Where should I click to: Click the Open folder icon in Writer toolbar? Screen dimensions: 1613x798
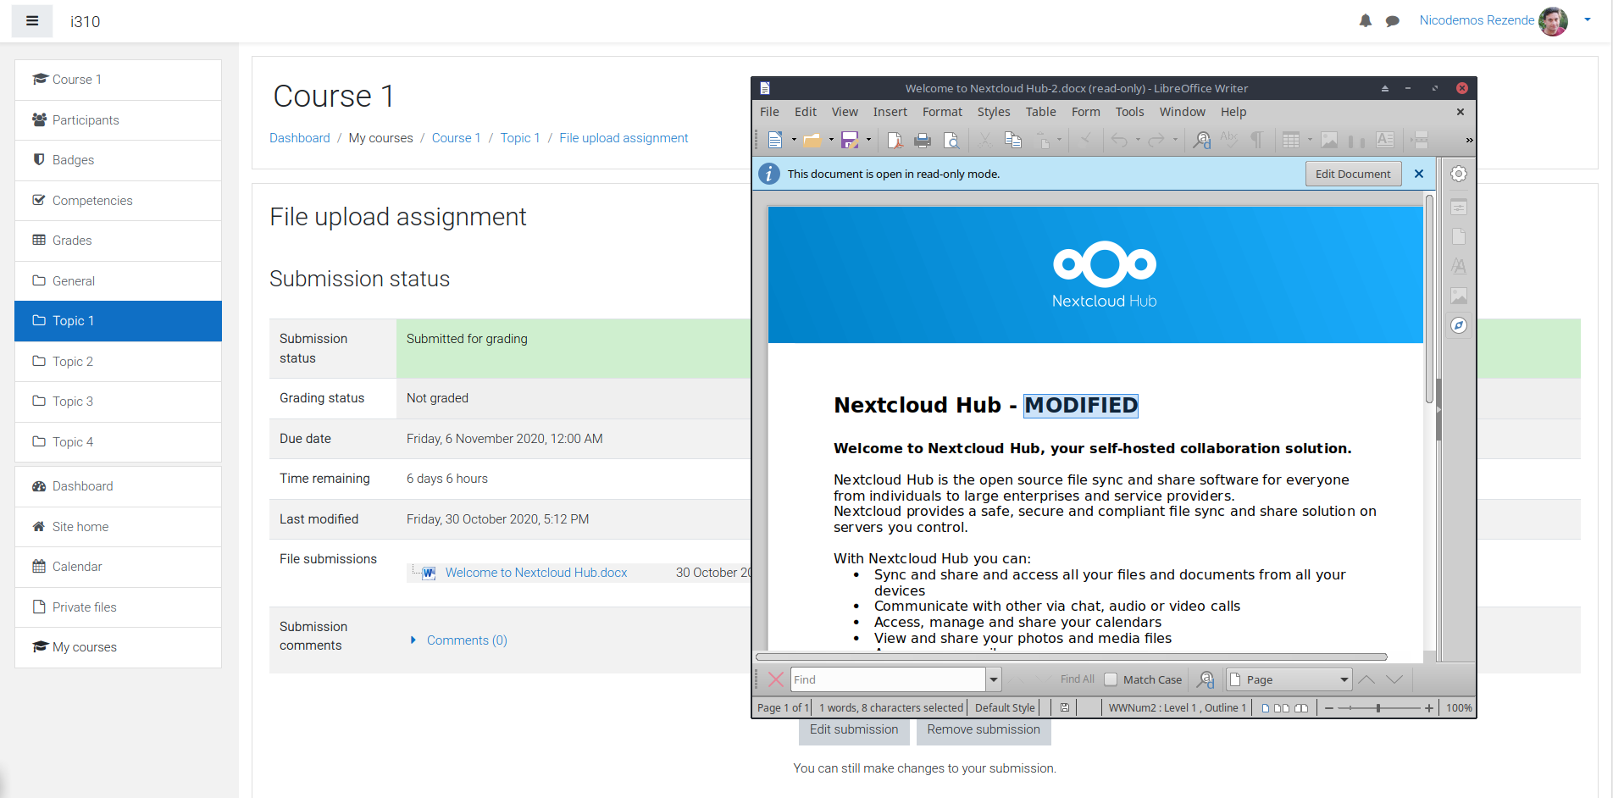pyautogui.click(x=812, y=140)
